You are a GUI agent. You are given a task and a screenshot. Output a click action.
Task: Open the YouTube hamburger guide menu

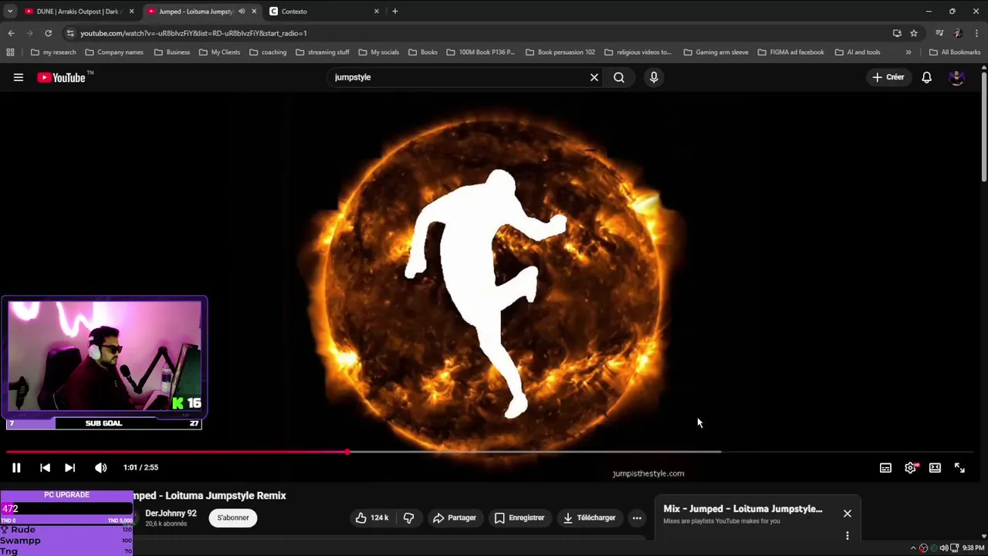[19, 77]
